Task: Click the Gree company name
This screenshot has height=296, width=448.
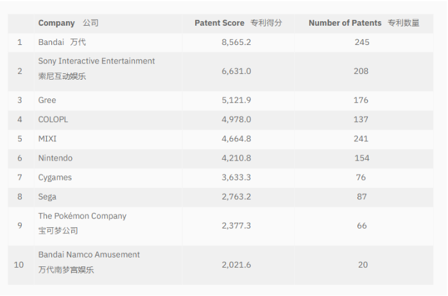Action: tap(47, 100)
